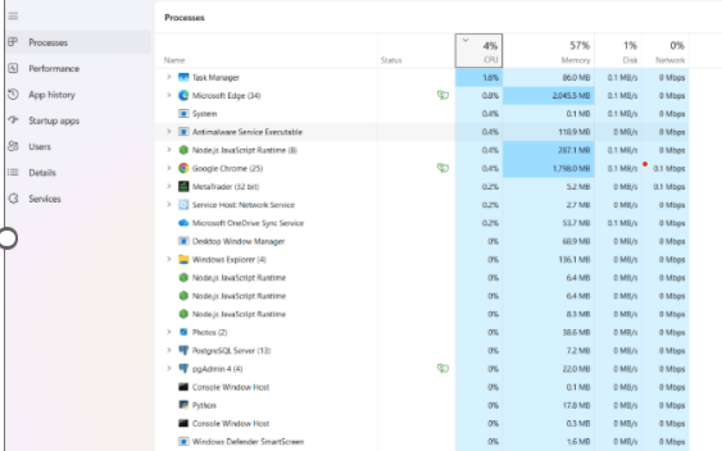Expand Antimalware Service Executable process

click(169, 132)
